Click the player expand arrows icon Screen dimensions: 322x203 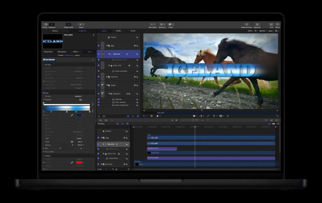(277, 116)
